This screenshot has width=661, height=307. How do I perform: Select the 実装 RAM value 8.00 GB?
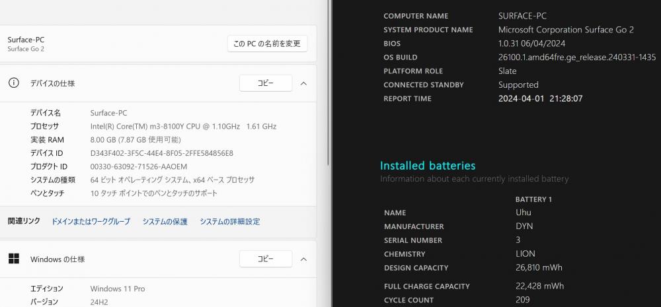click(x=136, y=140)
